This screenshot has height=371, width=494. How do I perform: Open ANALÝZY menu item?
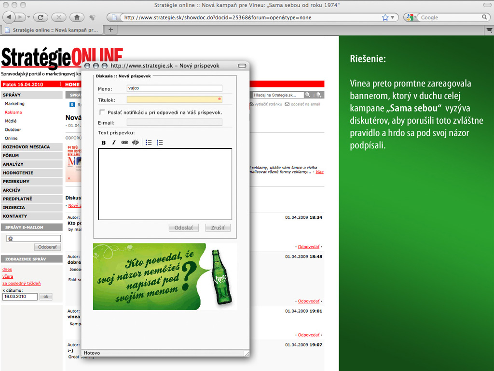(32, 164)
